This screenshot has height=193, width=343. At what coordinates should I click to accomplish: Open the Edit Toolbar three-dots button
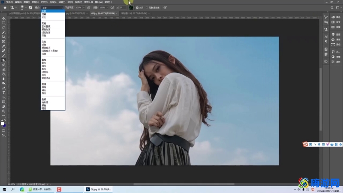(3, 116)
